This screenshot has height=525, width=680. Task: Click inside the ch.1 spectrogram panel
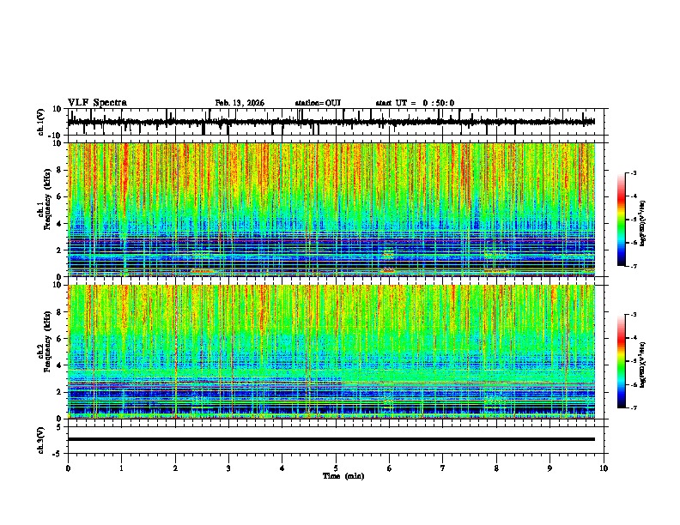pyautogui.click(x=331, y=209)
